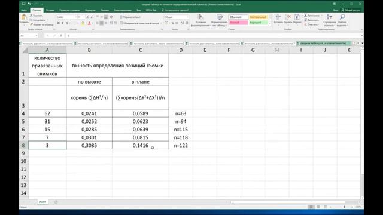Screen dimensions: 383x215
Task: Click the yellow fill color bucket icon
Action: [83, 23]
